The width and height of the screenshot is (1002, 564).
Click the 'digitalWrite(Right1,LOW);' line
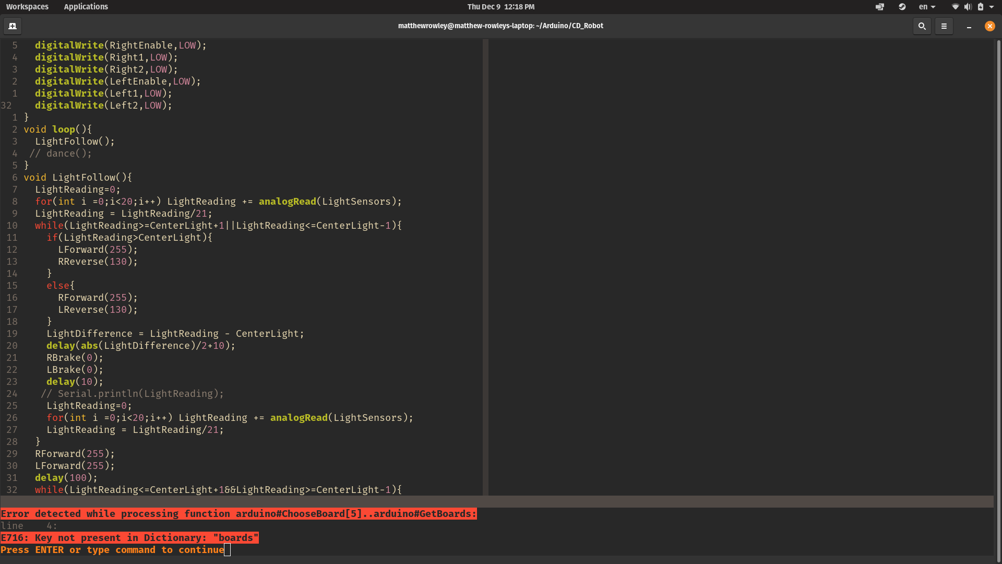[106, 57]
